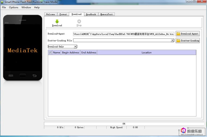This screenshot has width=207, height=137.
Task: Click the Download-Agent path field
Action: [124, 34]
